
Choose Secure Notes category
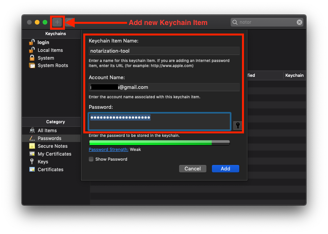click(x=52, y=146)
